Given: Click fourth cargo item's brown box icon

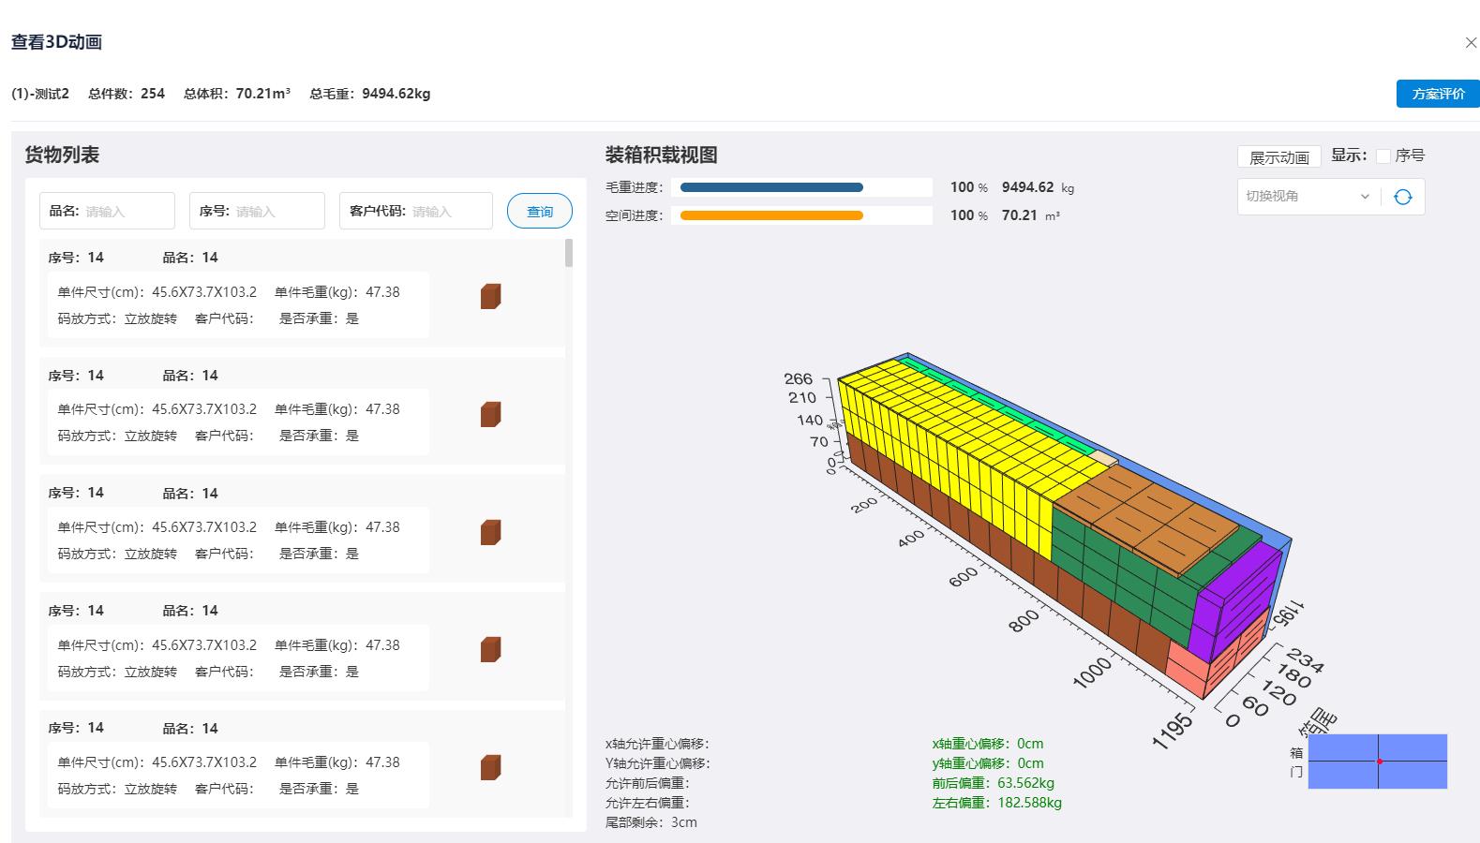Looking at the screenshot, I should tap(490, 649).
